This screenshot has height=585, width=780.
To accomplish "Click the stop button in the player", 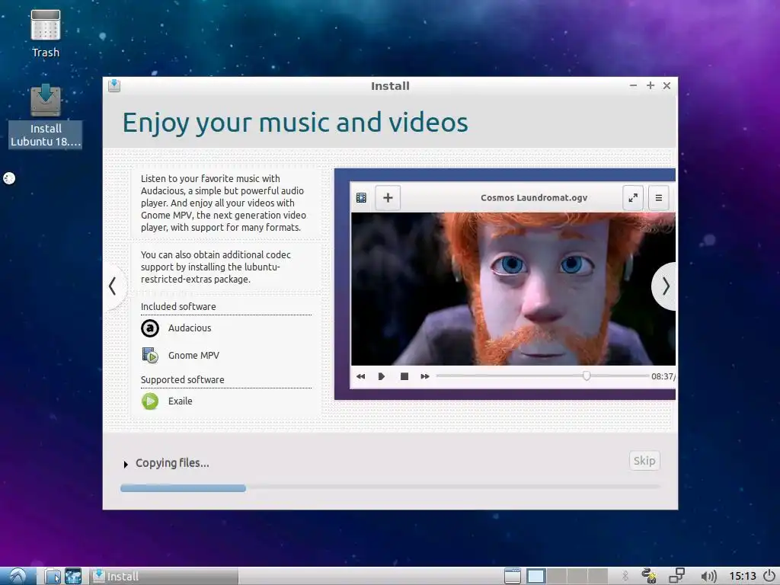I will 404,376.
